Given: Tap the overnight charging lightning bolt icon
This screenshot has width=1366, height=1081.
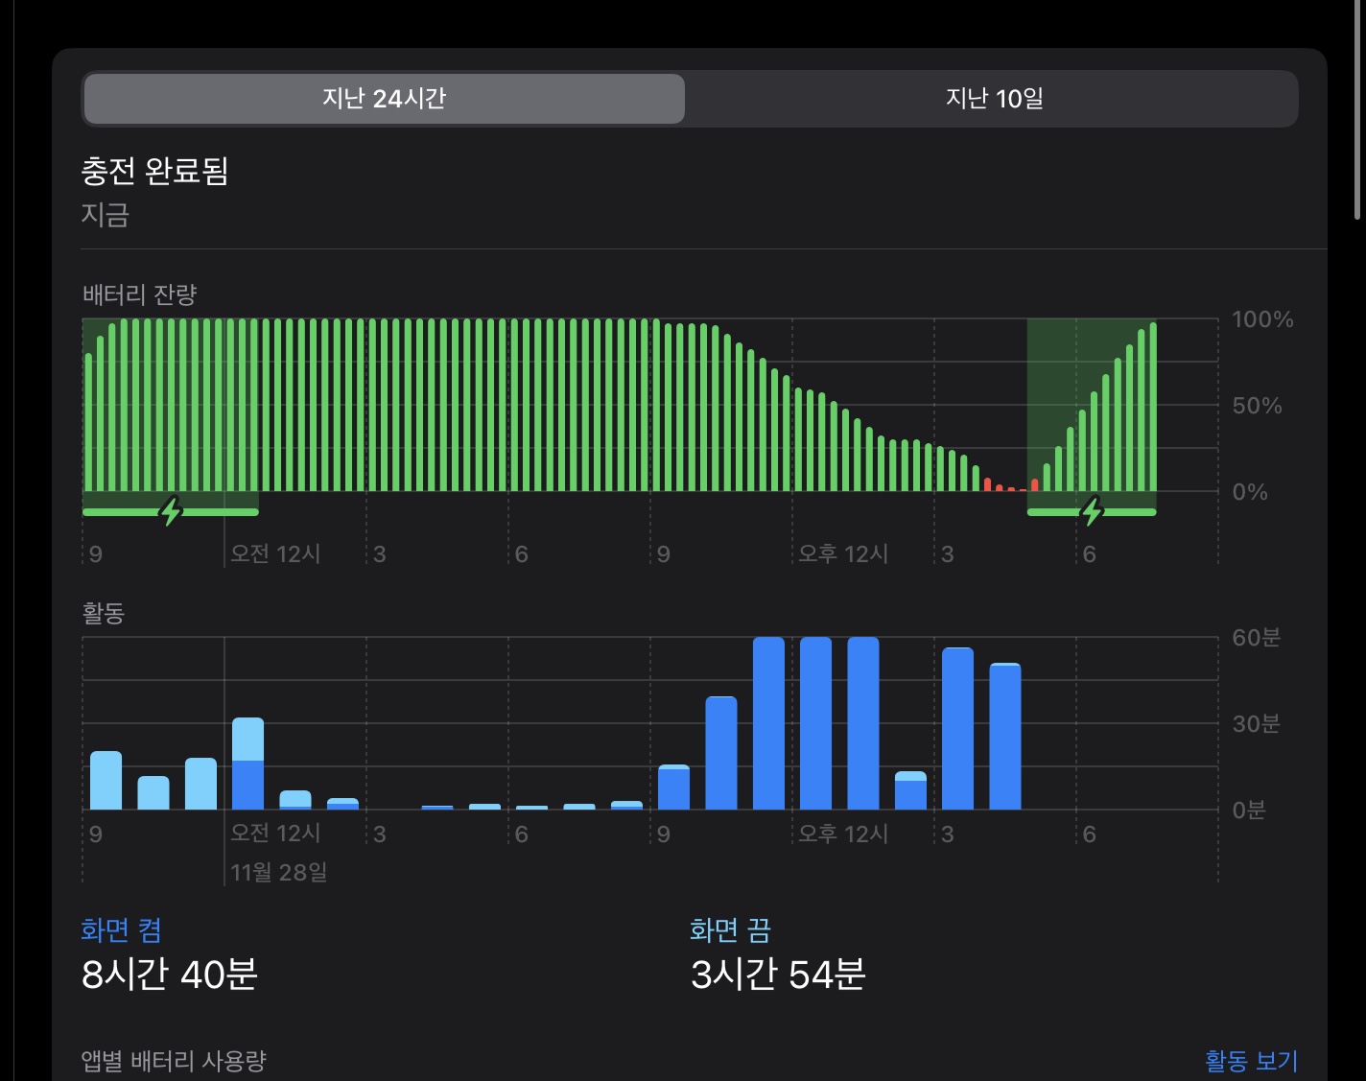Looking at the screenshot, I should pos(171,512).
